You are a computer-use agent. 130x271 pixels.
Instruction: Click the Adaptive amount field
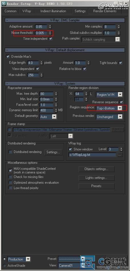(x=41, y=27)
